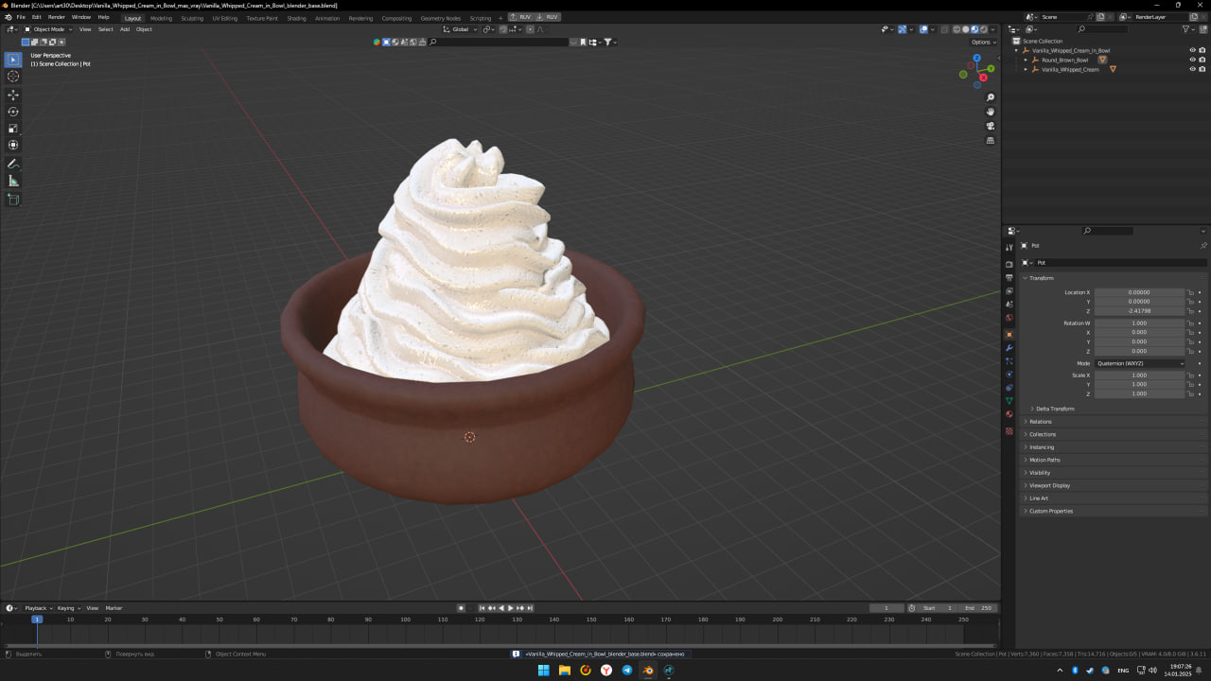Viewport: 1211px width, 681px height.
Task: Toggle the camera view icon
Action: 991,126
